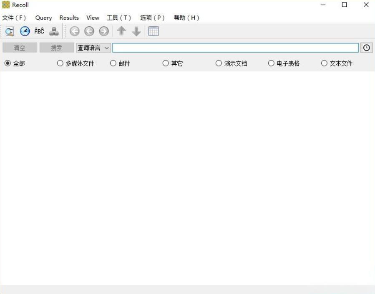Open the advanced search dialog icon
This screenshot has width=375, height=294.
[x=10, y=31]
